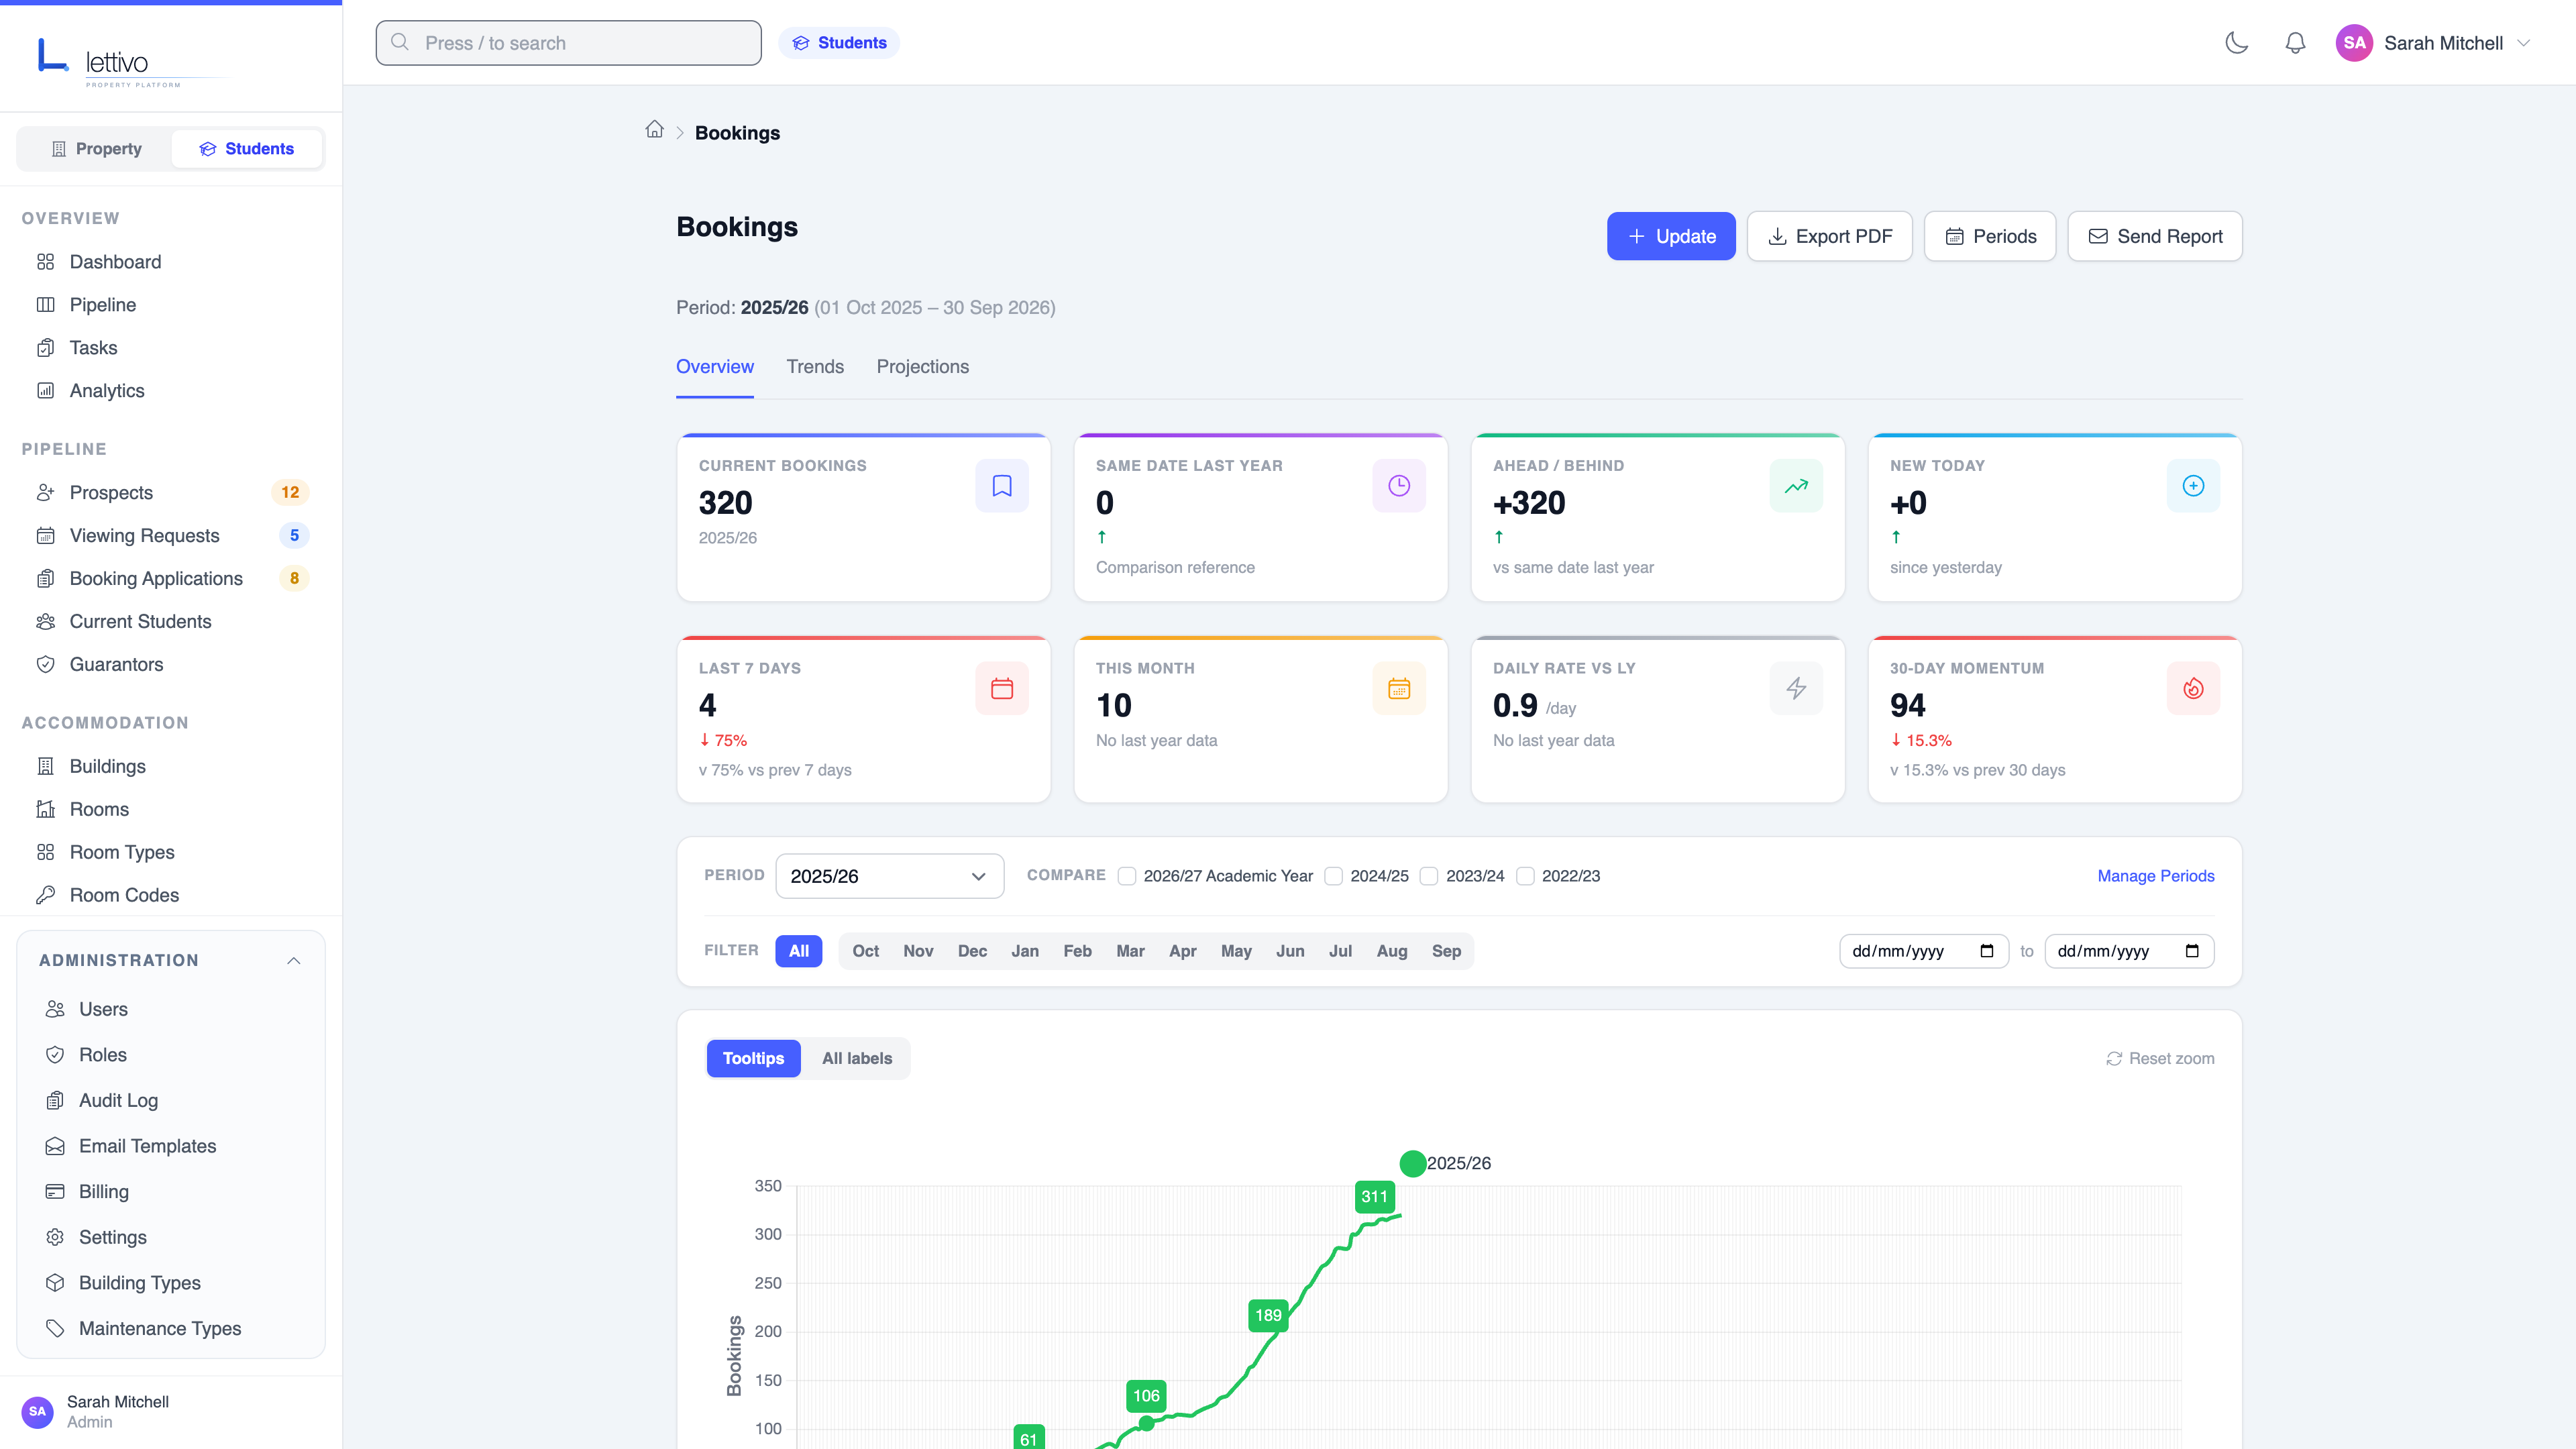
Task: Click the flame icon on 30-Day Momentum card
Action: [x=2193, y=688]
